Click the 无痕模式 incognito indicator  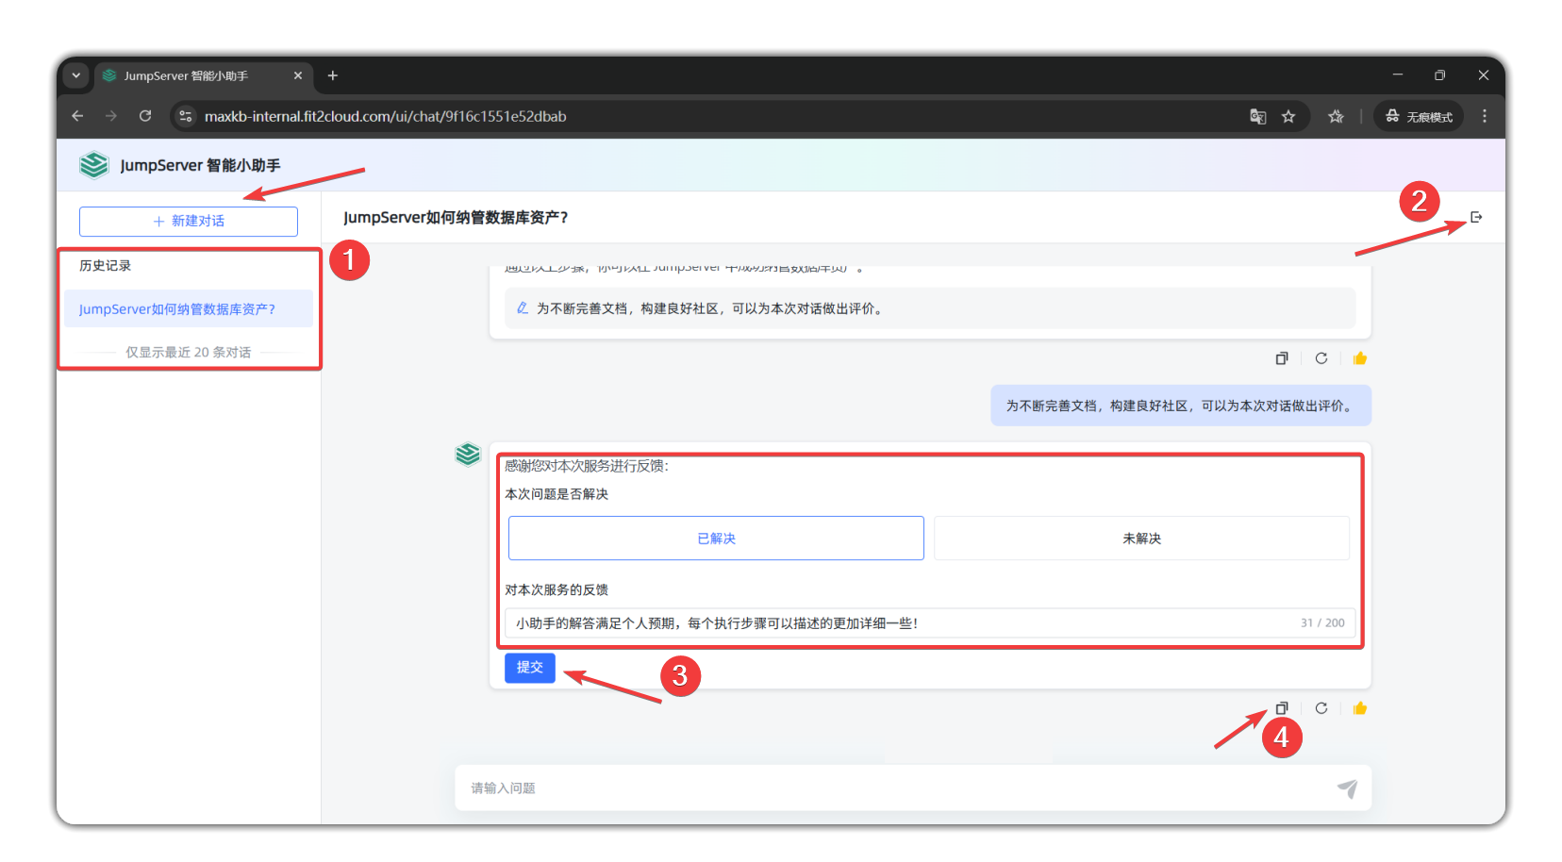[x=1419, y=117]
